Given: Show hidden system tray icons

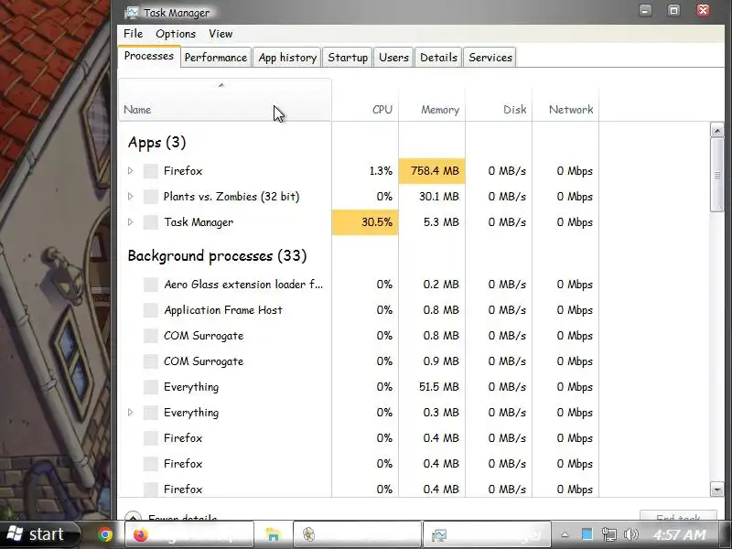Looking at the screenshot, I should click(565, 534).
